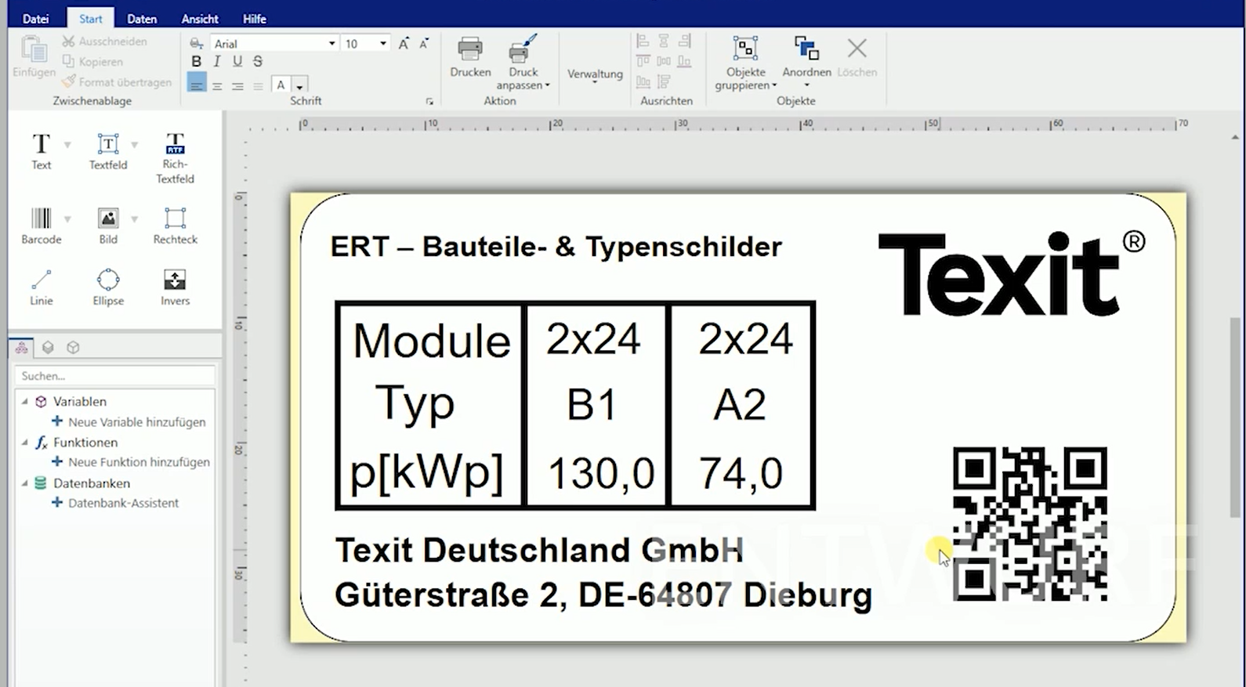Image resolution: width=1246 pixels, height=687 pixels.
Task: Open the font color dropdown arrow
Action: tap(299, 86)
